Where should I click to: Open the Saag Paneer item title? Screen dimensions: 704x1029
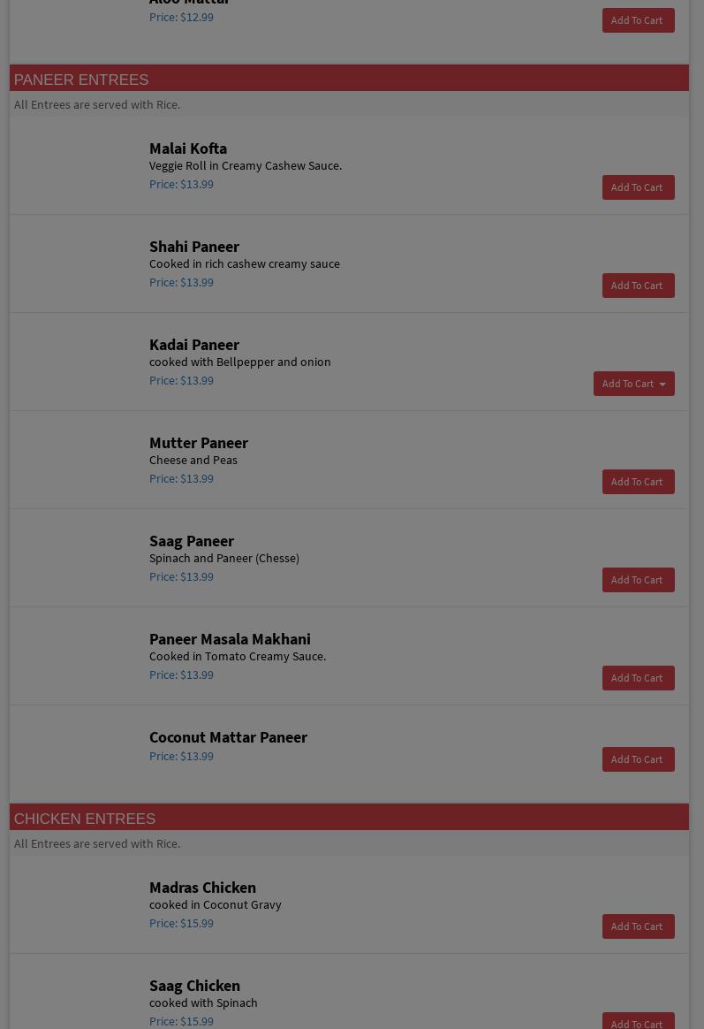192,541
